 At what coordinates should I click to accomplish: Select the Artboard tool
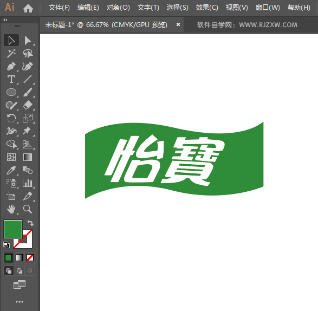(11, 196)
